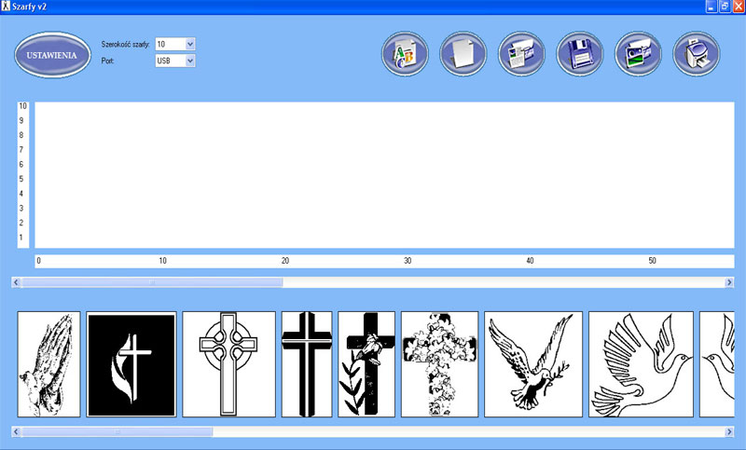The width and height of the screenshot is (746, 450).
Task: Minimize the Szarfy v2 window
Action: 711,7
